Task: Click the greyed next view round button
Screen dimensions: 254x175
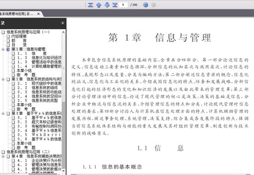Action: pyautogui.click(x=153, y=5)
